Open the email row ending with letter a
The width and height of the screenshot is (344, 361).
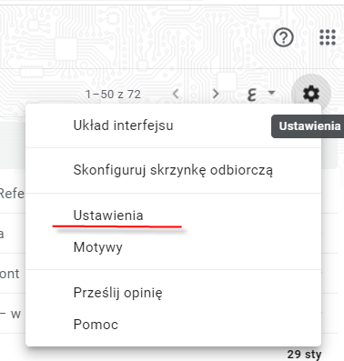2,234
